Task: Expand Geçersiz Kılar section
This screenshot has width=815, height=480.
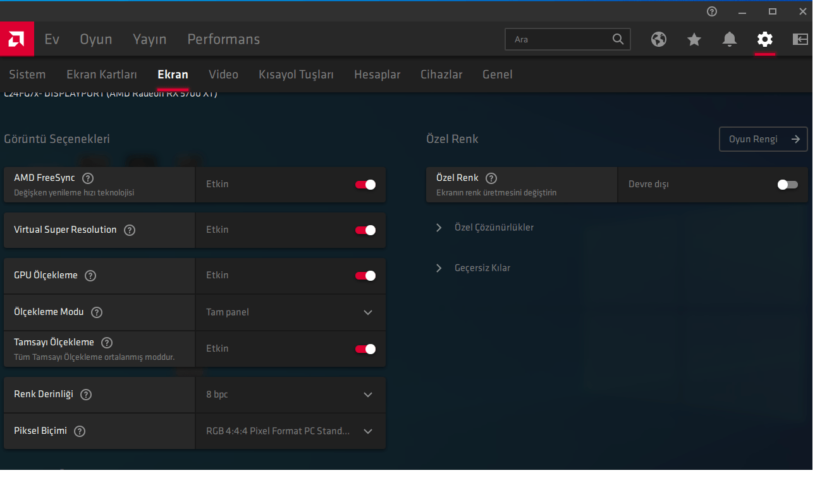Action: (473, 268)
